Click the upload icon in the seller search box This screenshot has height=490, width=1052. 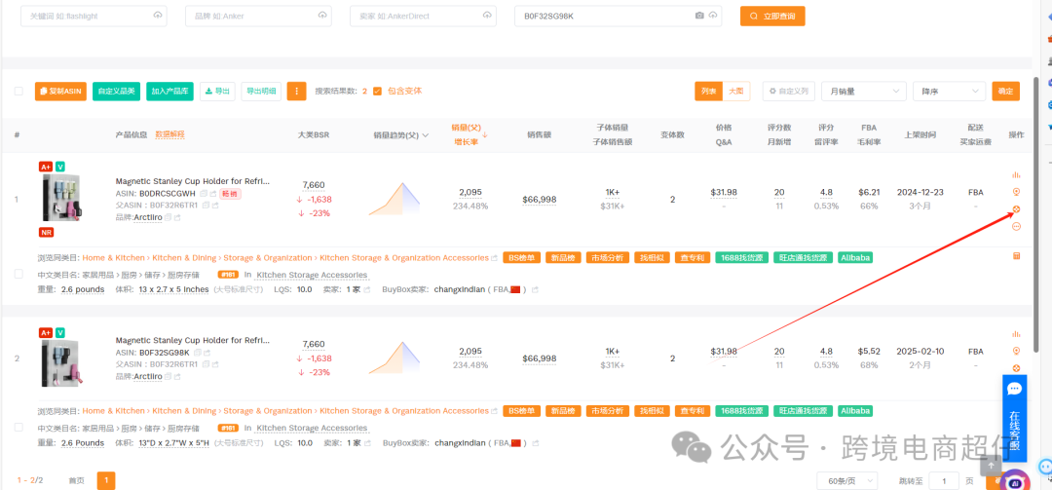click(487, 16)
